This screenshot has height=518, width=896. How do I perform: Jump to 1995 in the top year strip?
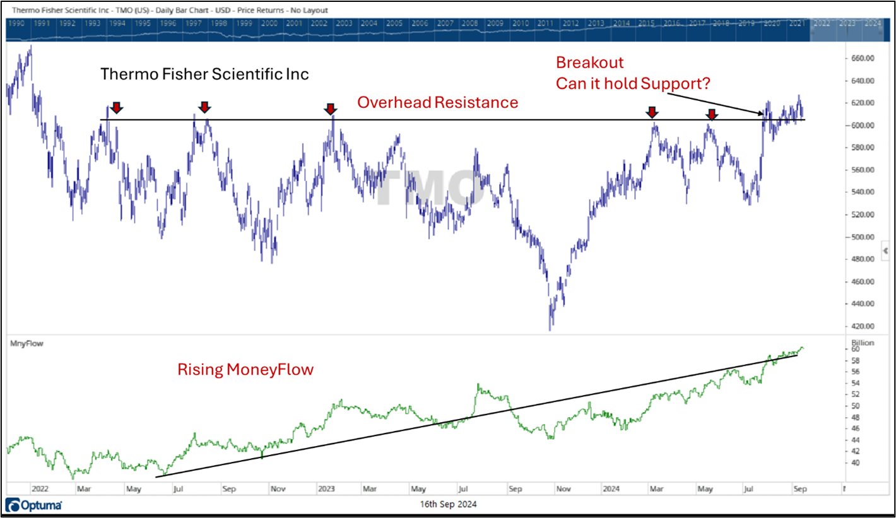pyautogui.click(x=142, y=23)
